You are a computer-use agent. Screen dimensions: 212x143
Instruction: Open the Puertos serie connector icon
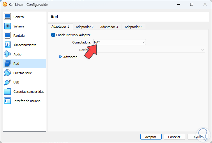tap(8, 73)
